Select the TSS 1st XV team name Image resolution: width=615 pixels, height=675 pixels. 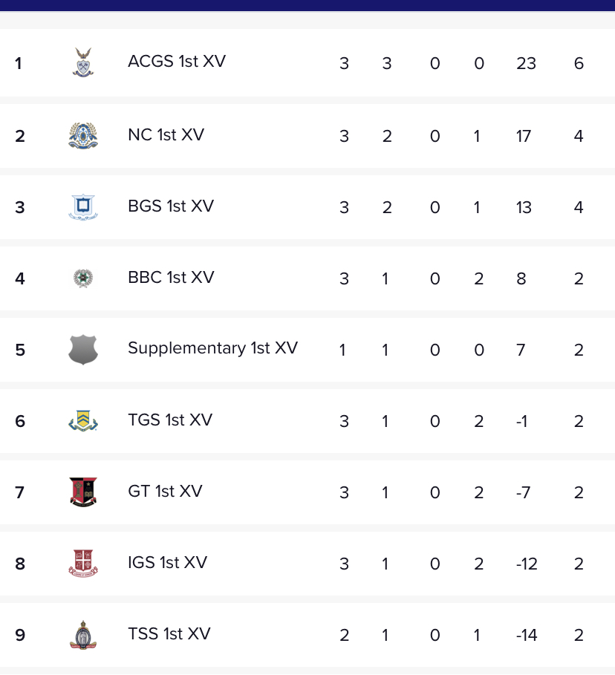coord(169,634)
